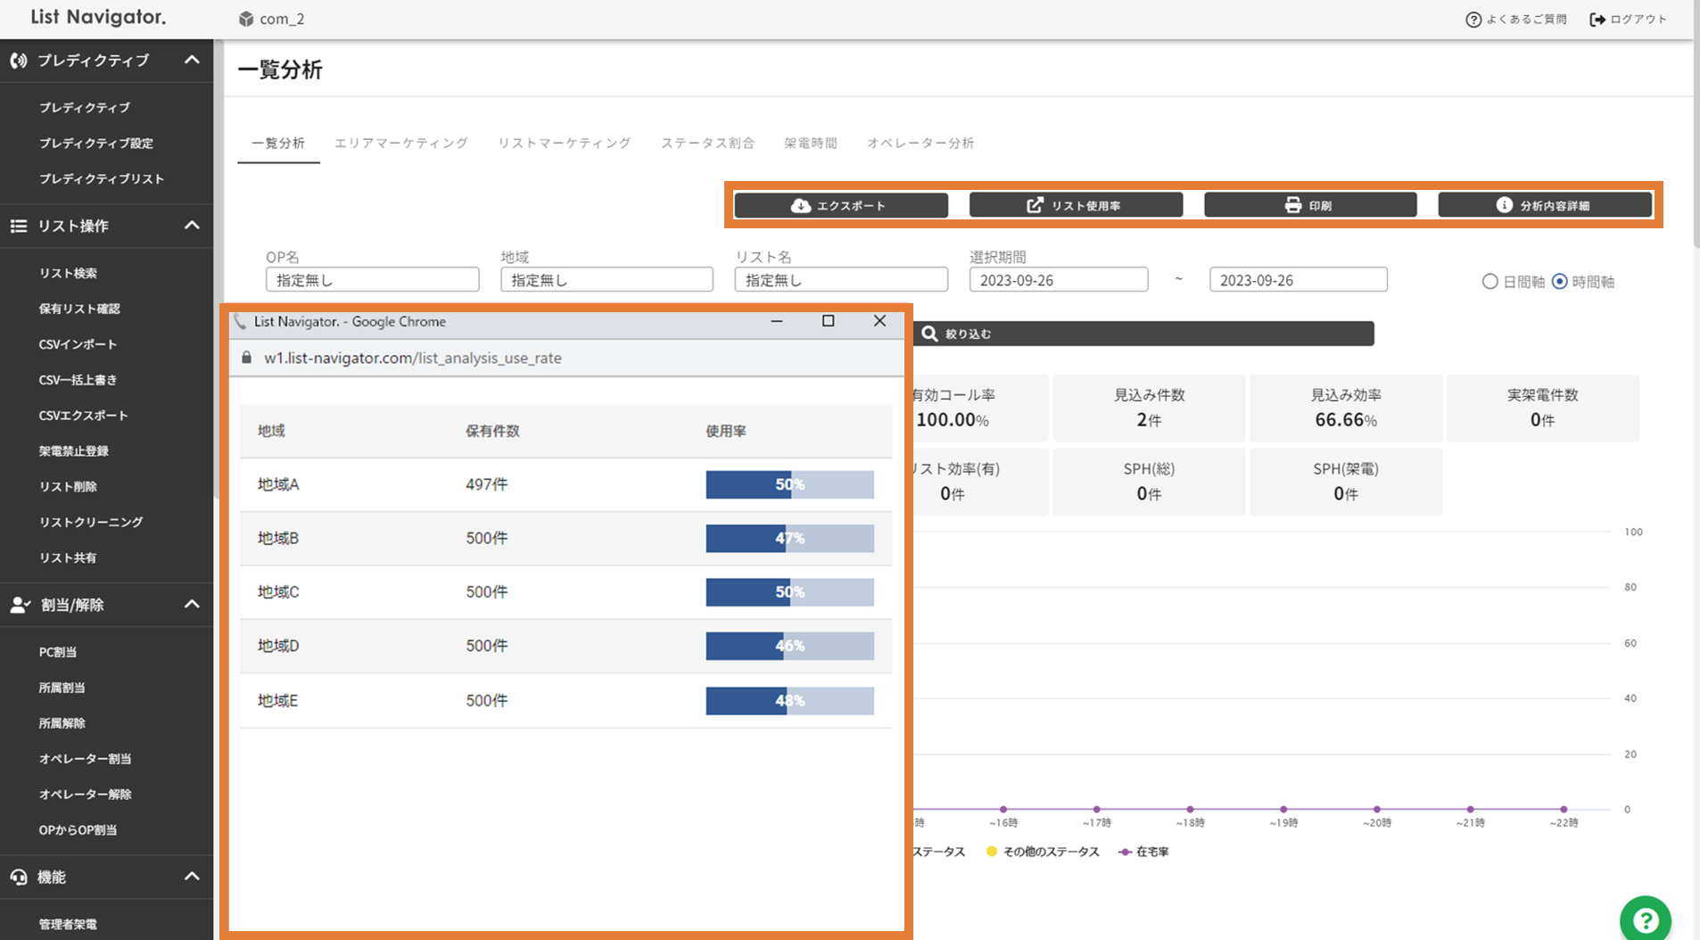Click the info icon for 分析内容詳細
Viewport: 1700px width, 940px height.
point(1504,205)
